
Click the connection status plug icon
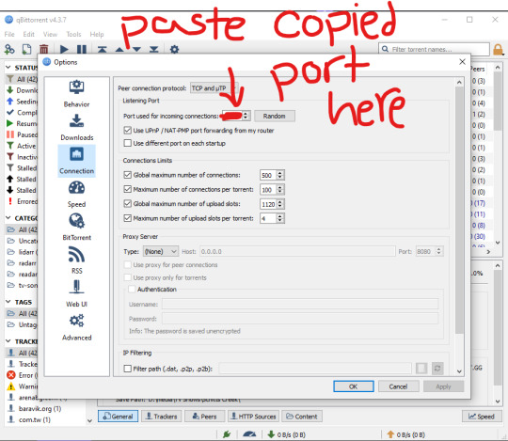pos(227,434)
